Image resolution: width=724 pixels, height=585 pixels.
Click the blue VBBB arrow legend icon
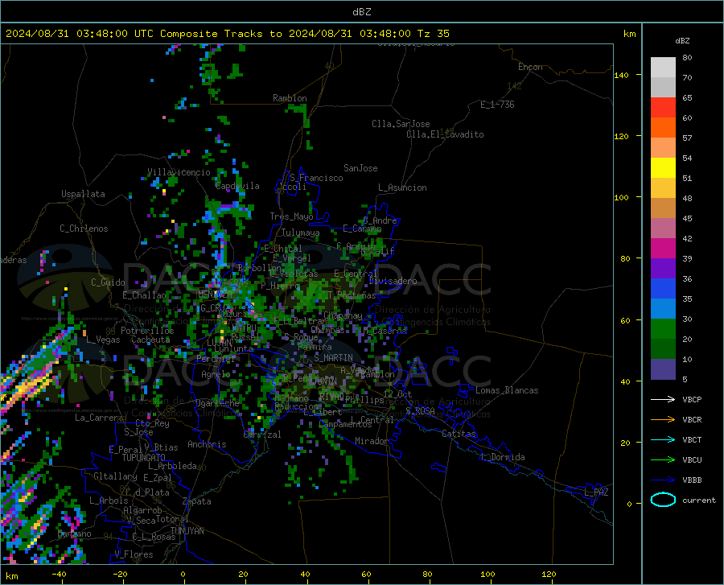663,480
